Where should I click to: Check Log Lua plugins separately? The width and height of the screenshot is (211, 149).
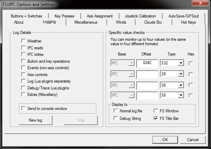pos(23,81)
